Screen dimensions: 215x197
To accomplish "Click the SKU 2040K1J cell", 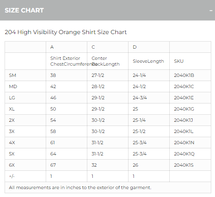I will click(x=190, y=120).
